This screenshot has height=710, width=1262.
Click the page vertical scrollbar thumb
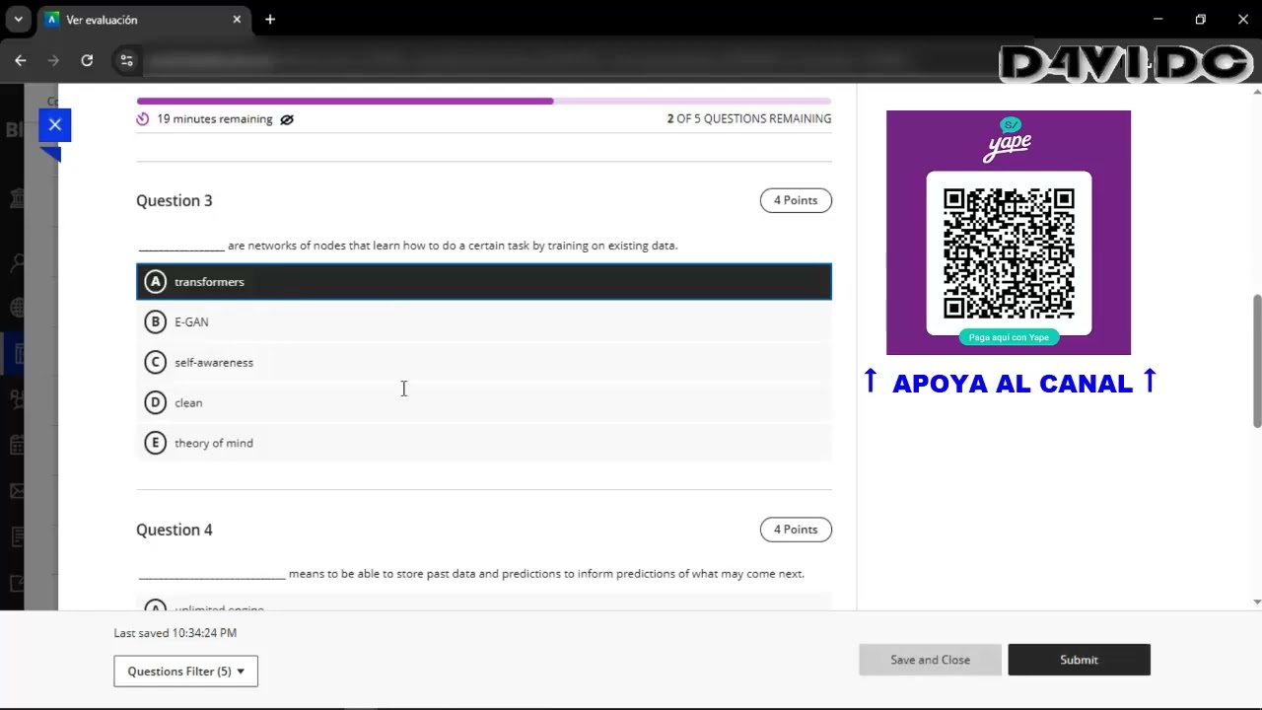[1256, 361]
